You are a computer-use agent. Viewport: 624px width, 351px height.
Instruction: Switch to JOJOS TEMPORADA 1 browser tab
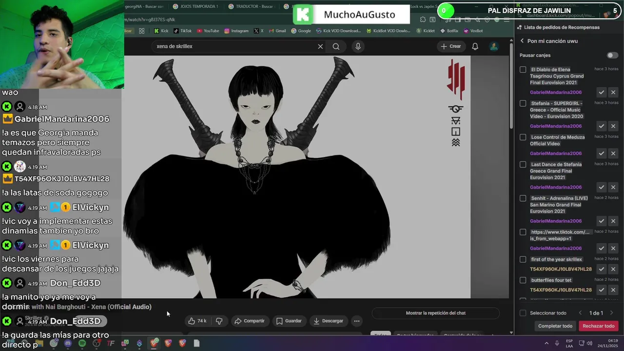195,6
